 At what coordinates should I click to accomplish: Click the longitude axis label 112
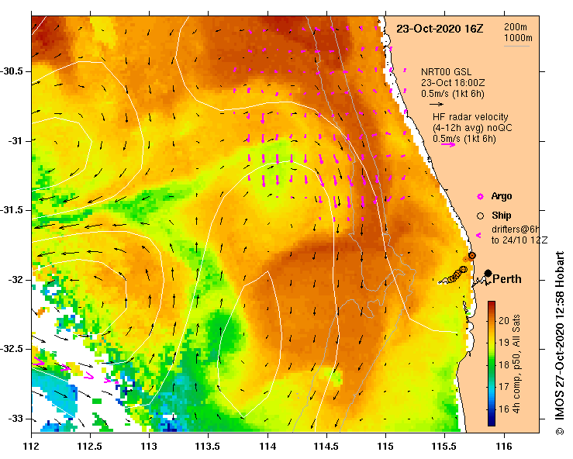click(32, 447)
